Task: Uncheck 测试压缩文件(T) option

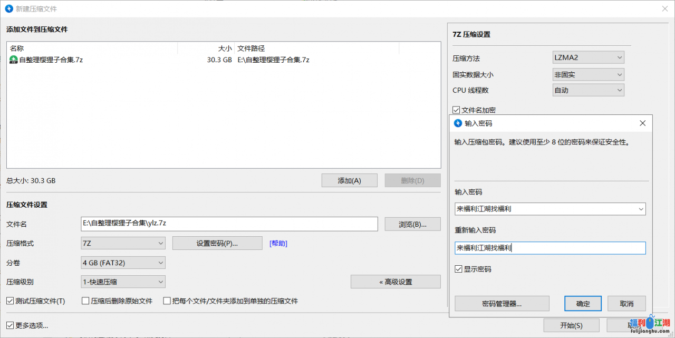Action: coord(10,301)
